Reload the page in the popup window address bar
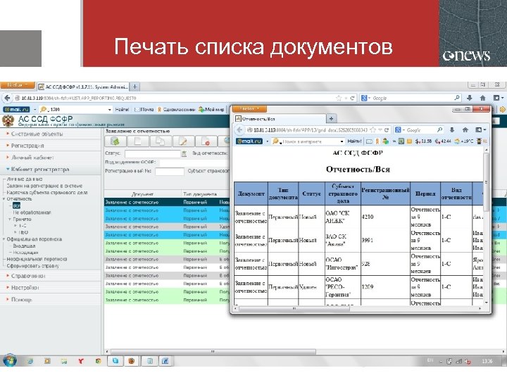This screenshot has width=507, height=380. [387, 130]
